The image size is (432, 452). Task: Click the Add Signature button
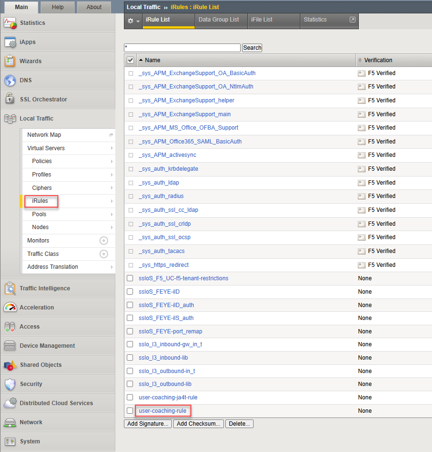point(148,424)
